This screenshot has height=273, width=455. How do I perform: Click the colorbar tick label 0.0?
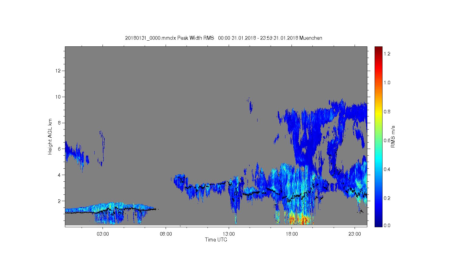point(387,225)
